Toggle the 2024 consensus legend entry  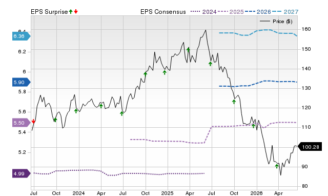tap(203, 12)
